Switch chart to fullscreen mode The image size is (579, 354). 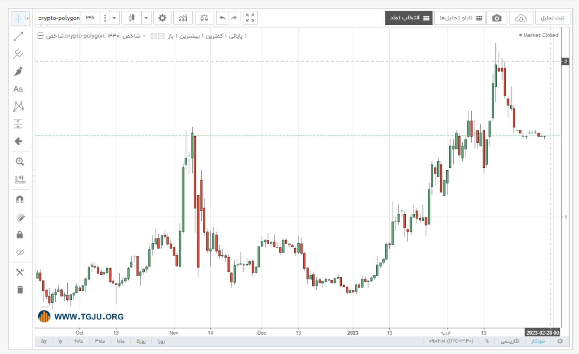click(250, 18)
